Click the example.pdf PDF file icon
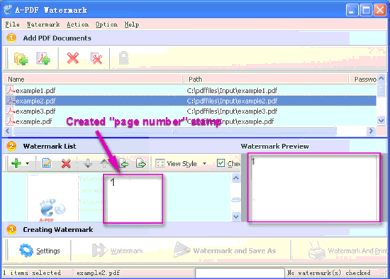The height and width of the screenshot is (279, 390). tap(11, 121)
